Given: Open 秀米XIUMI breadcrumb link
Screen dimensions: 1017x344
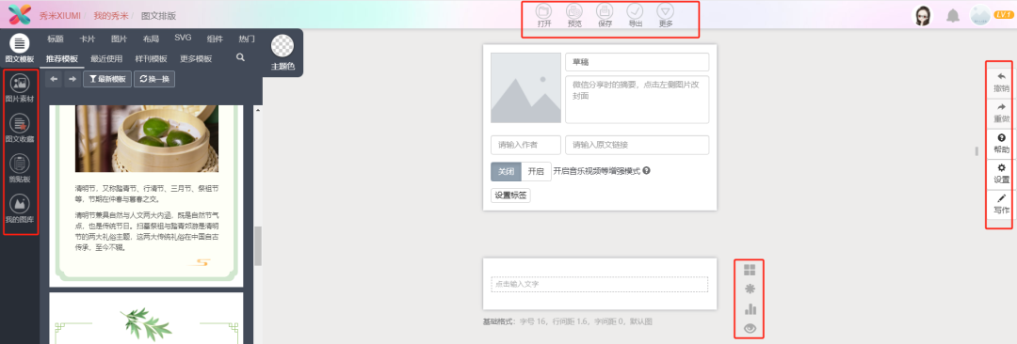Looking at the screenshot, I should click(58, 15).
